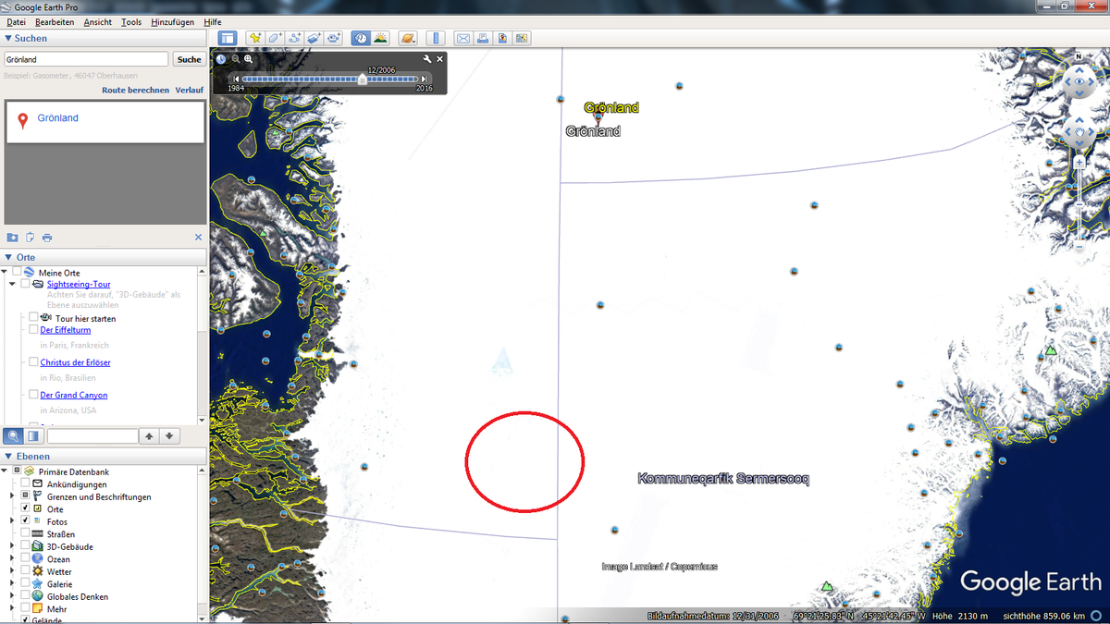Toggle sunlight across the landscape

pos(381,38)
